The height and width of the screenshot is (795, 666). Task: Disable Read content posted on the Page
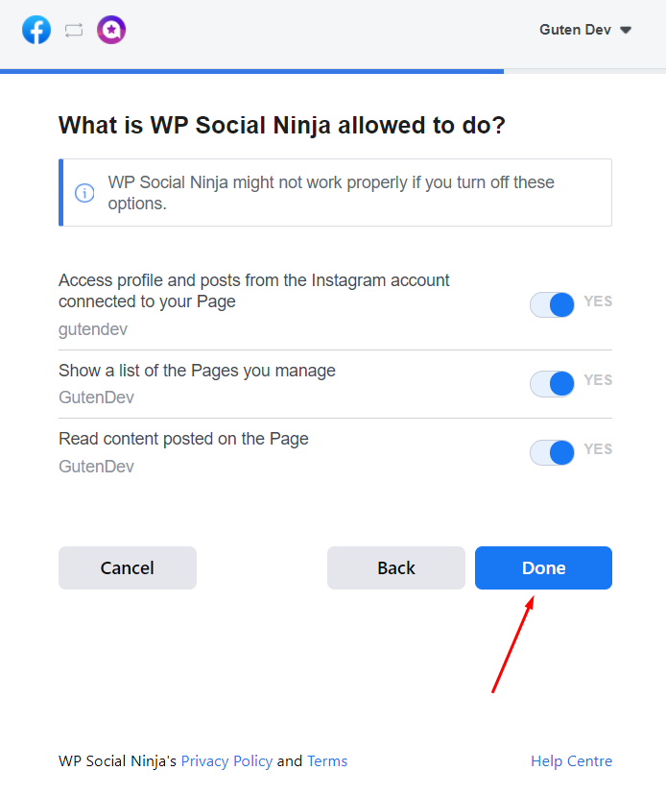click(552, 452)
